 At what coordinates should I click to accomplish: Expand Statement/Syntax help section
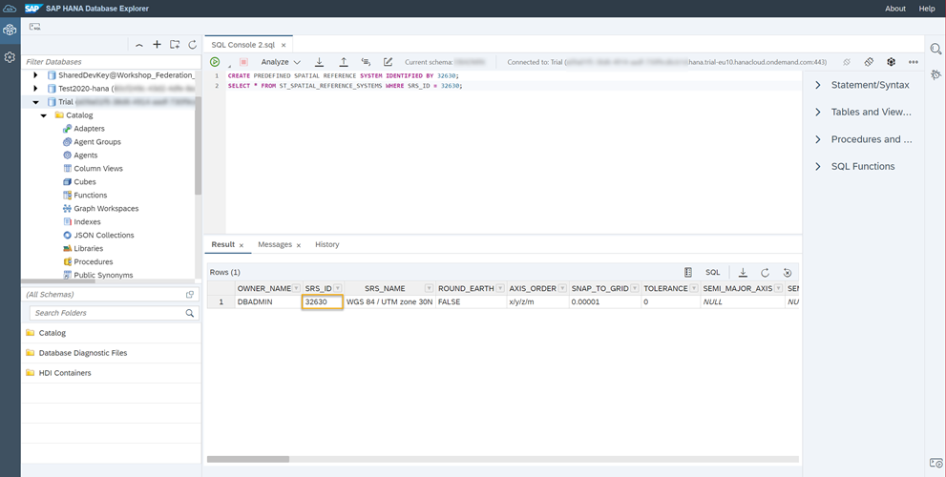point(818,85)
